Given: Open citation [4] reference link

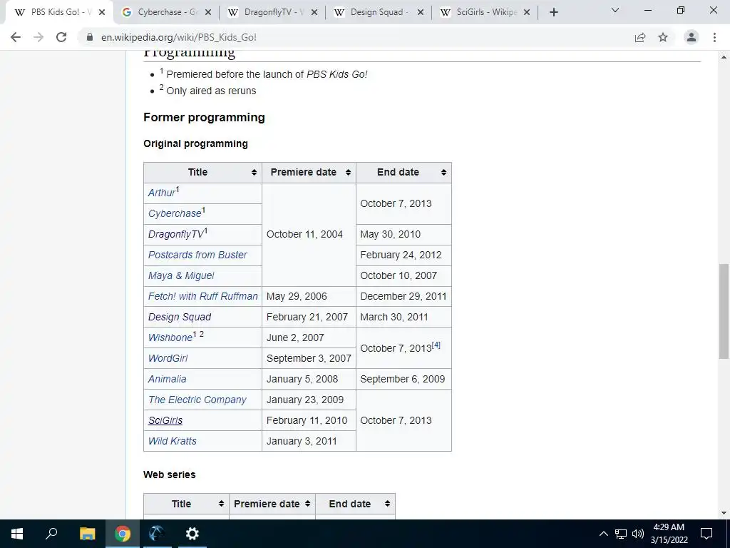Looking at the screenshot, I should pyautogui.click(x=436, y=345).
